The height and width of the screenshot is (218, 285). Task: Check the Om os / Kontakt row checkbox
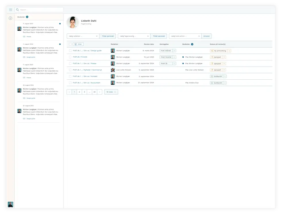point(70,77)
